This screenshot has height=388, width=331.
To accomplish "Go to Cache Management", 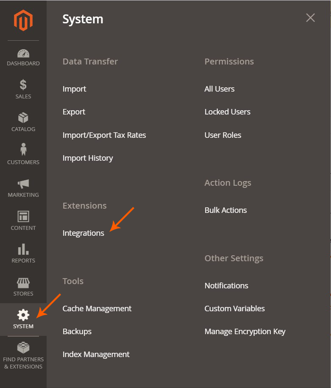I will [97, 308].
